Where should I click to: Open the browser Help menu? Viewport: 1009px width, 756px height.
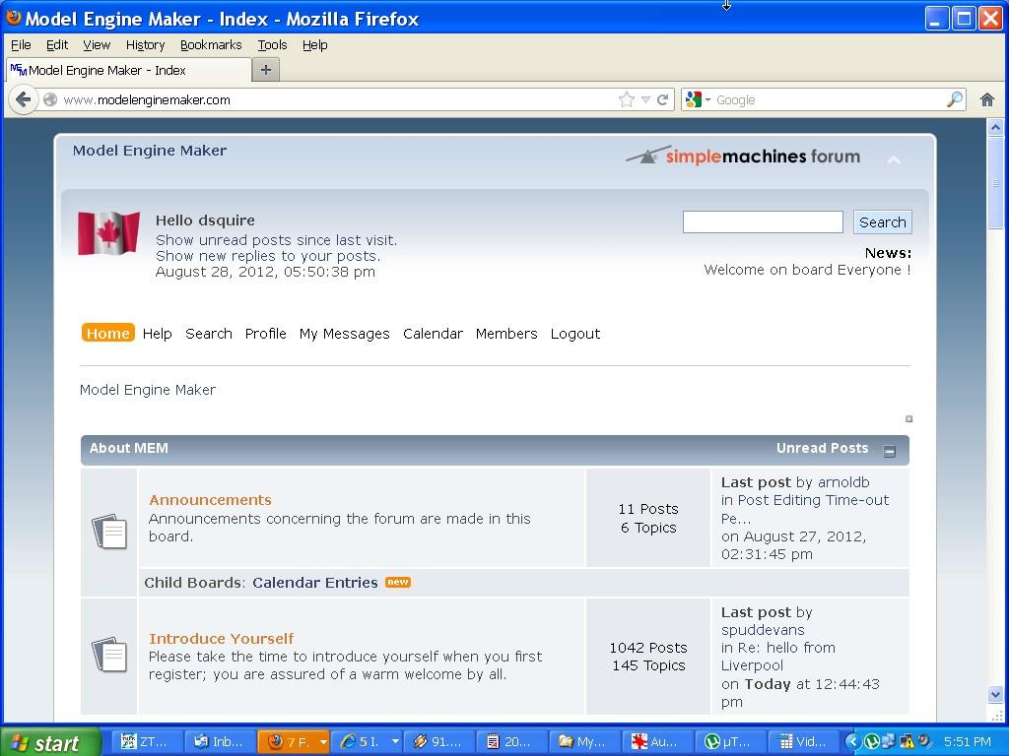[314, 45]
